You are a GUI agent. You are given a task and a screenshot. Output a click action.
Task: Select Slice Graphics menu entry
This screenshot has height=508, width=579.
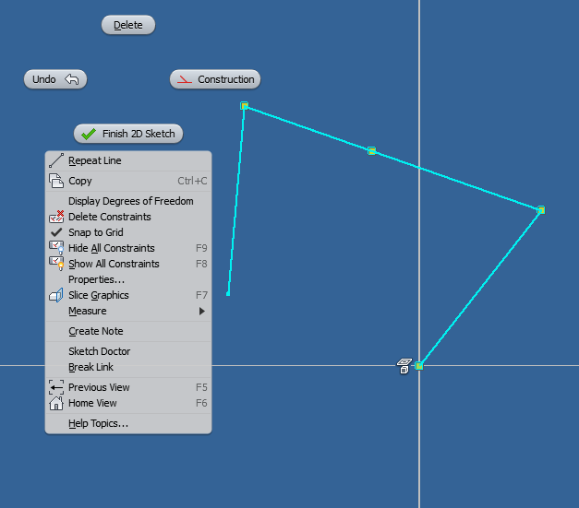pyautogui.click(x=128, y=295)
